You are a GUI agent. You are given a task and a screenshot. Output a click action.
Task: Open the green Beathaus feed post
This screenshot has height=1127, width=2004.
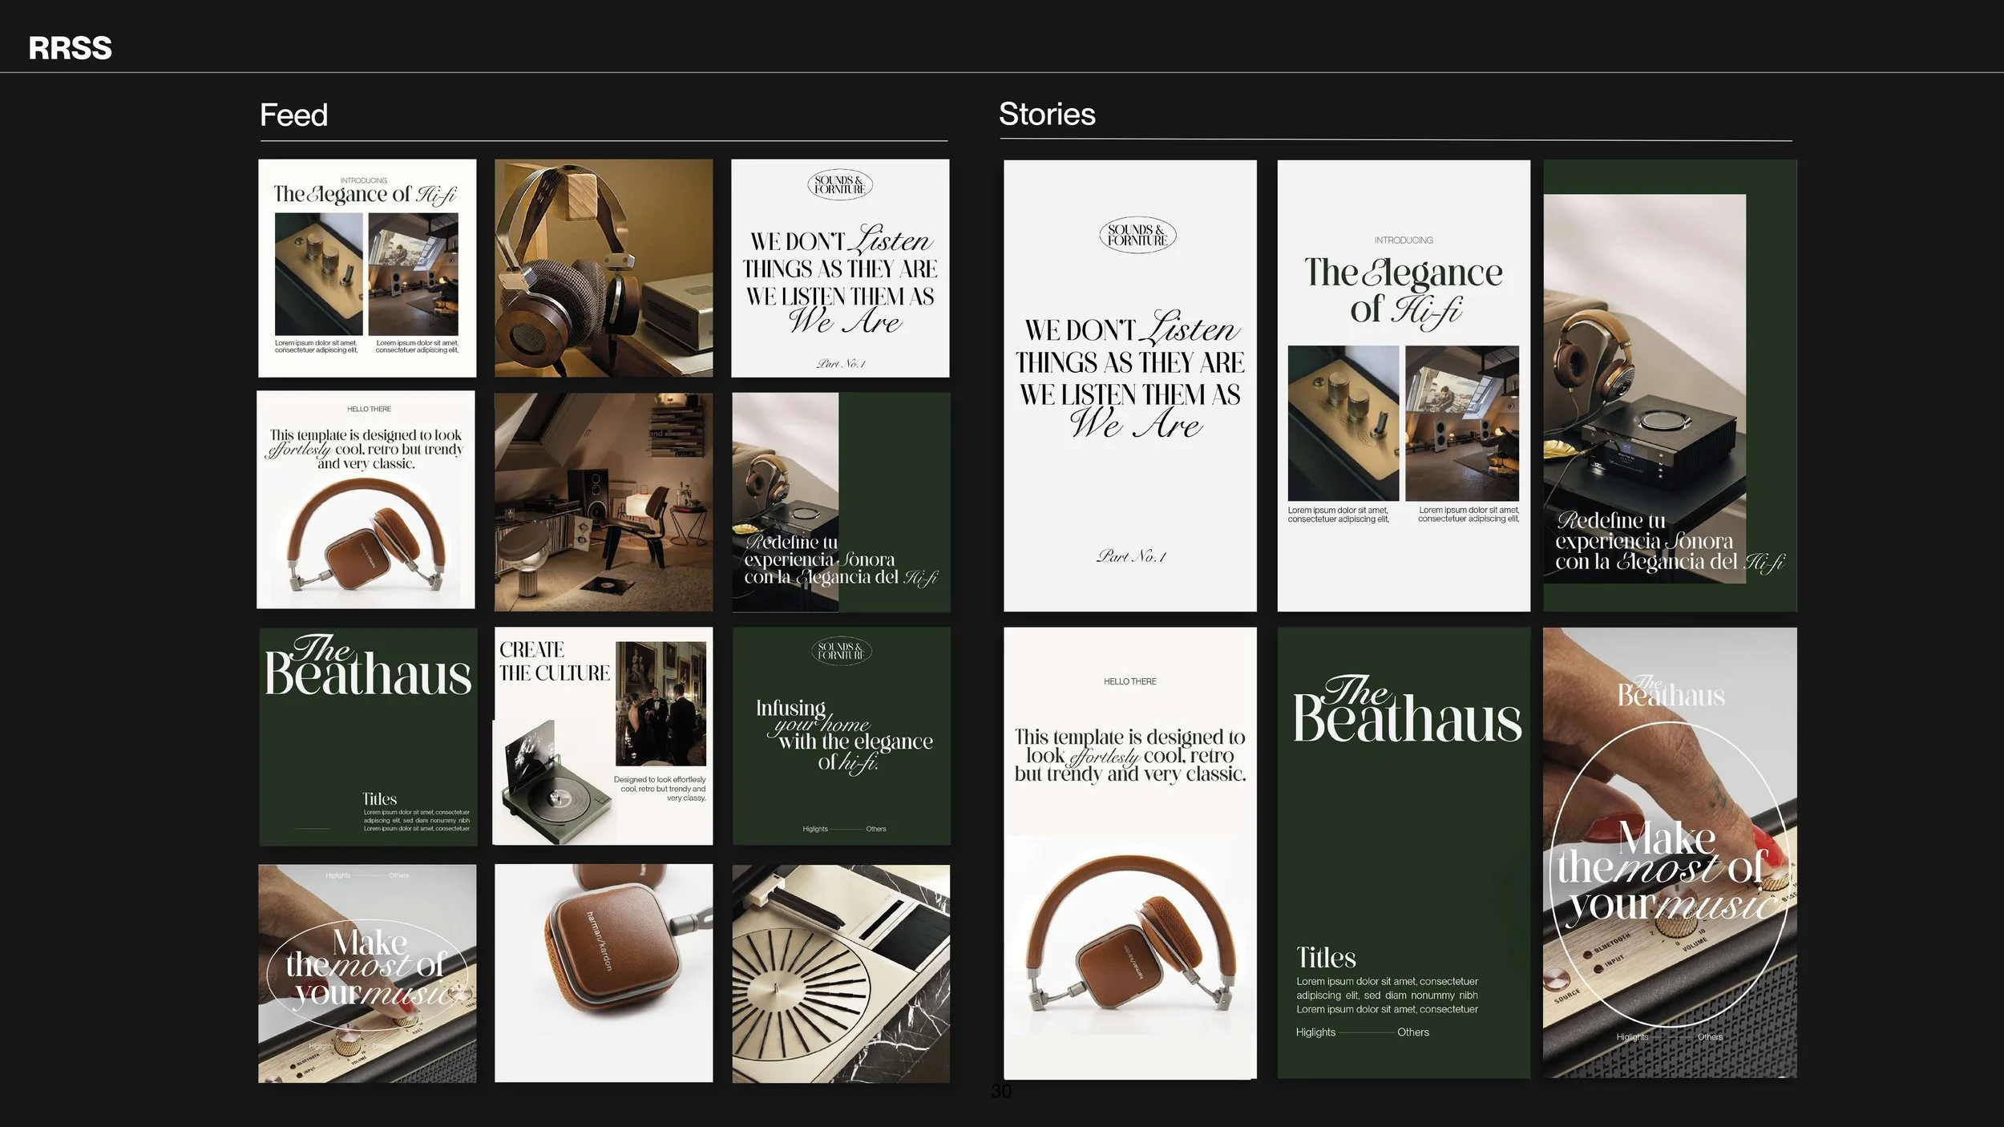pos(368,736)
